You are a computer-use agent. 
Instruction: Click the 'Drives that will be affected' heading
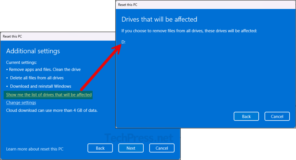159,19
